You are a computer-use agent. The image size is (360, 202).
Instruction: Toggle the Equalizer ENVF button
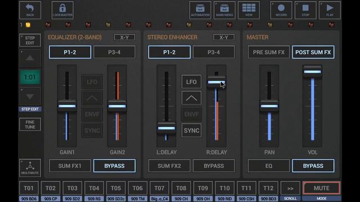pos(92,114)
